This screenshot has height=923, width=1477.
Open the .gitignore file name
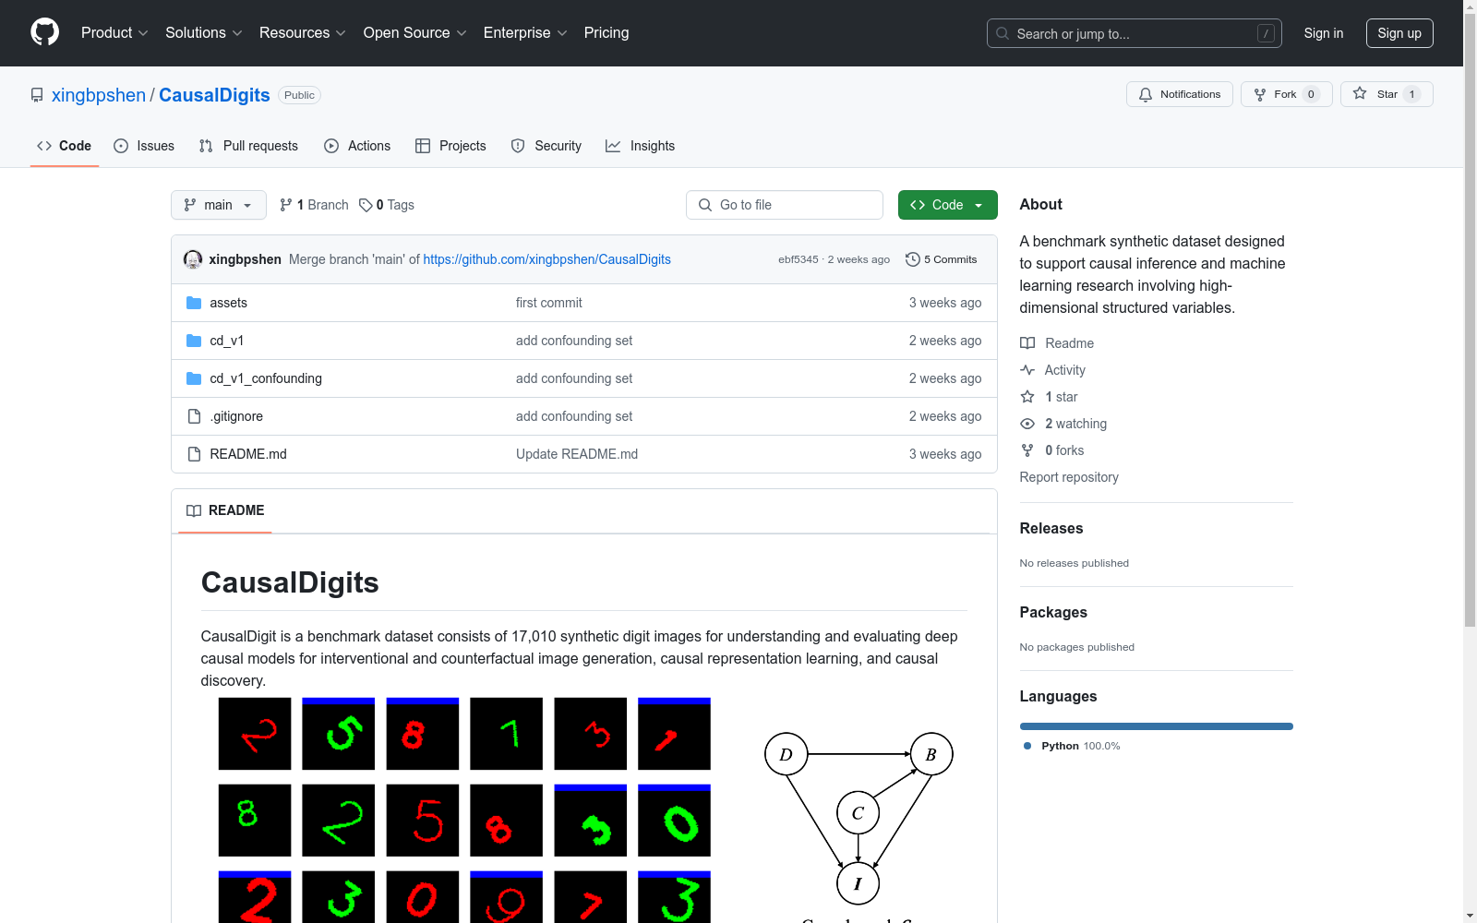coord(236,416)
